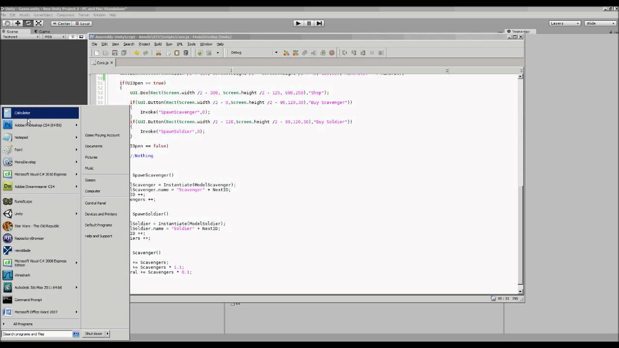Start Play mode in Unity
The image size is (619, 348).
tap(298, 23)
